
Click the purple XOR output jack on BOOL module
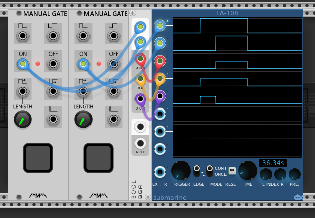140,99
